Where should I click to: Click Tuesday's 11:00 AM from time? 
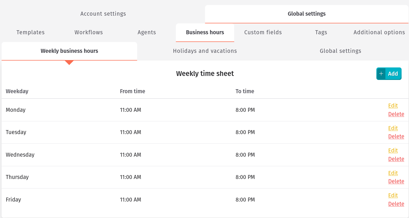130,132
